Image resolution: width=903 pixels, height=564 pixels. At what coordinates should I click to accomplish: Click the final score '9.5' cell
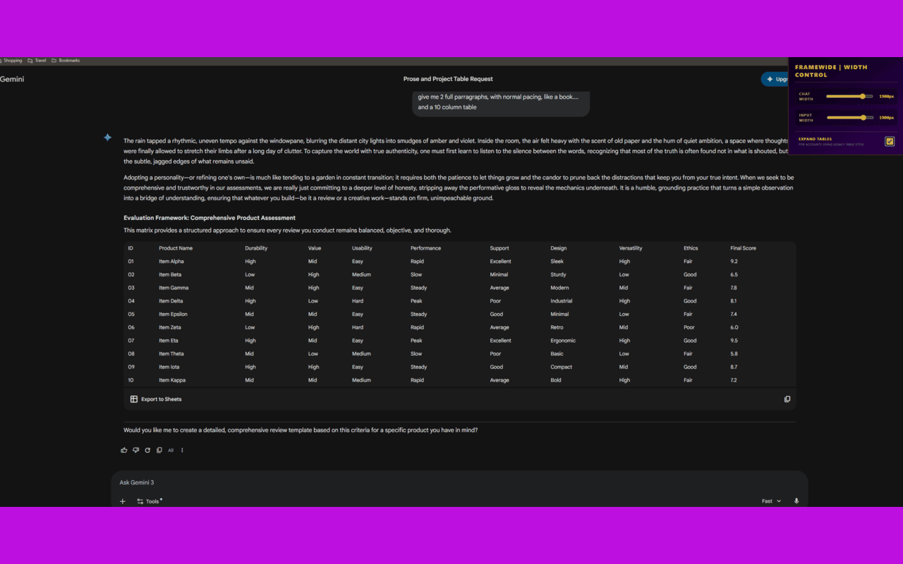click(x=734, y=341)
